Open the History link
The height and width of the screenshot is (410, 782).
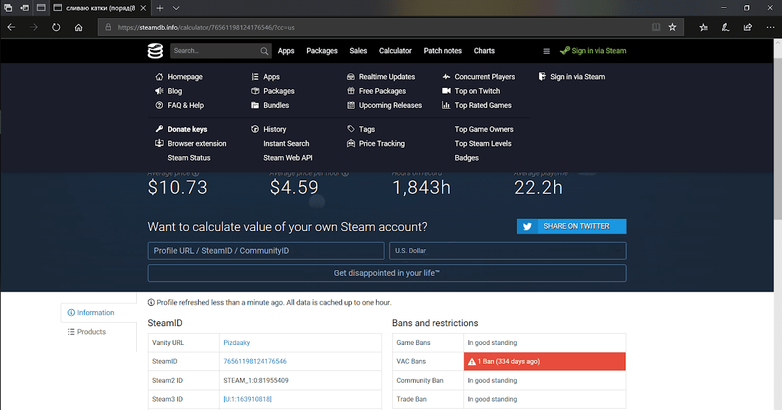click(268, 130)
